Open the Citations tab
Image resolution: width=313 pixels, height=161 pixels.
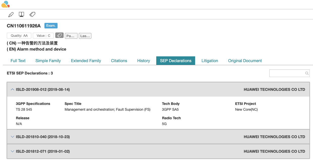point(119,61)
